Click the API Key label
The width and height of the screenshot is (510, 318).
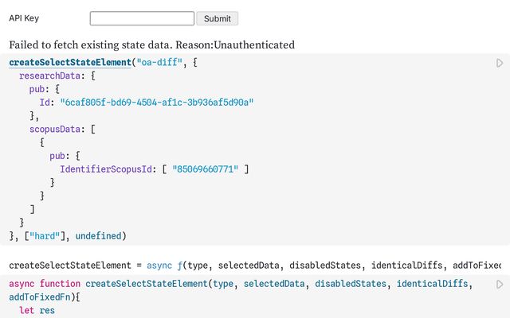click(24, 18)
